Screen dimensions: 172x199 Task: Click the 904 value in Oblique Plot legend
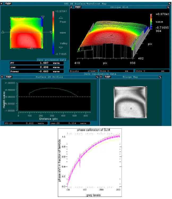click(x=158, y=31)
